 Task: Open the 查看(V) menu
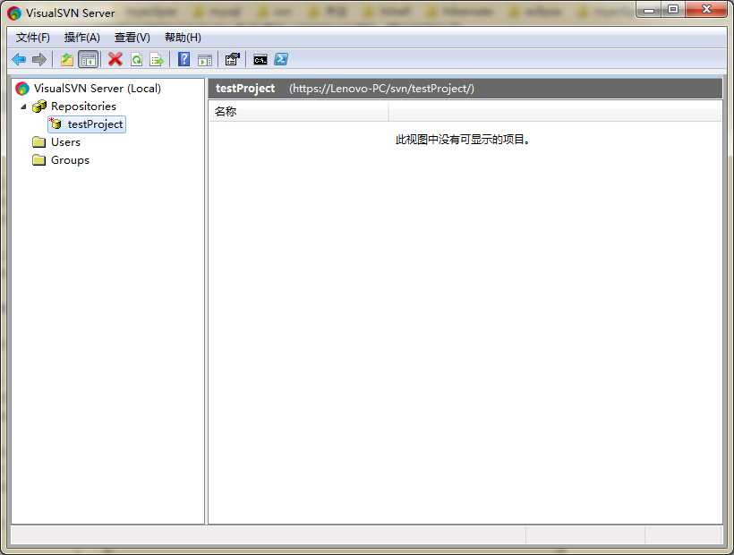pos(132,38)
